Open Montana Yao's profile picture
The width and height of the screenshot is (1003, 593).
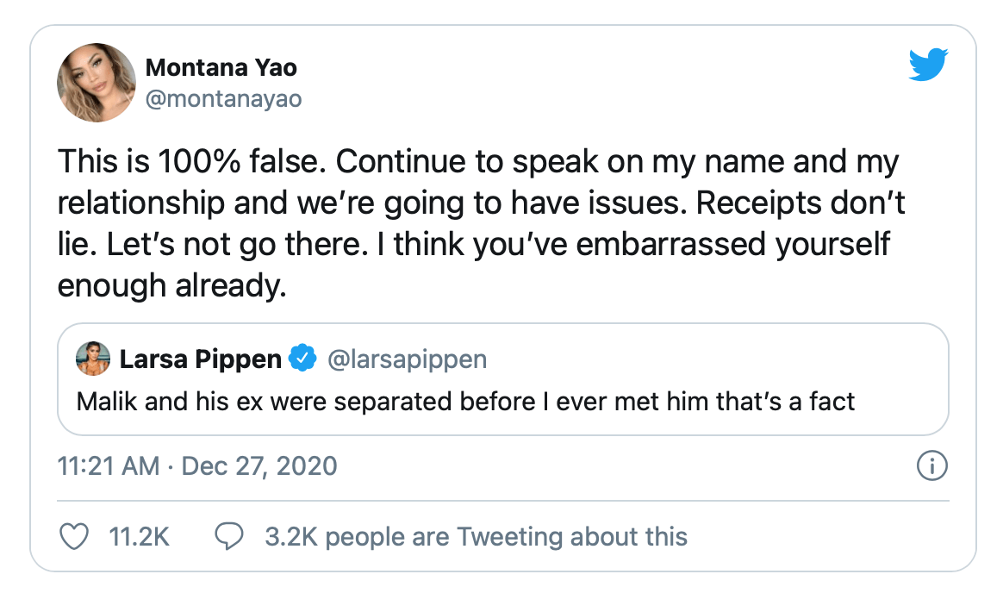coord(97,83)
